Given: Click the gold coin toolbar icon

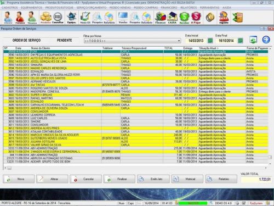Looking at the screenshot, I should [210, 18].
